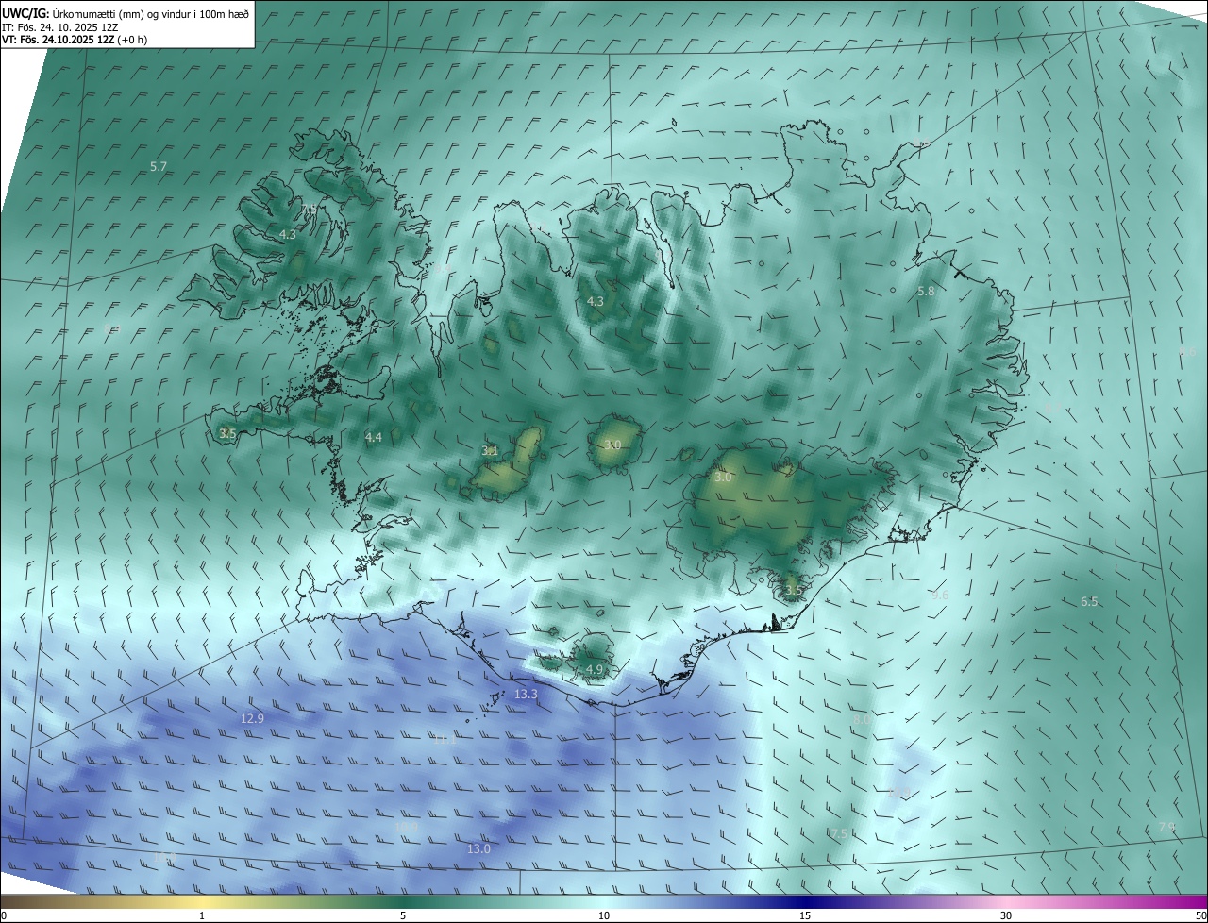Click the '30' label on the colour scale
This screenshot has width=1208, height=923.
[x=1006, y=915]
